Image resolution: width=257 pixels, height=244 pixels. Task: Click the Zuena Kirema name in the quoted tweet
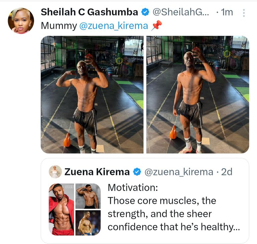[x=97, y=172]
